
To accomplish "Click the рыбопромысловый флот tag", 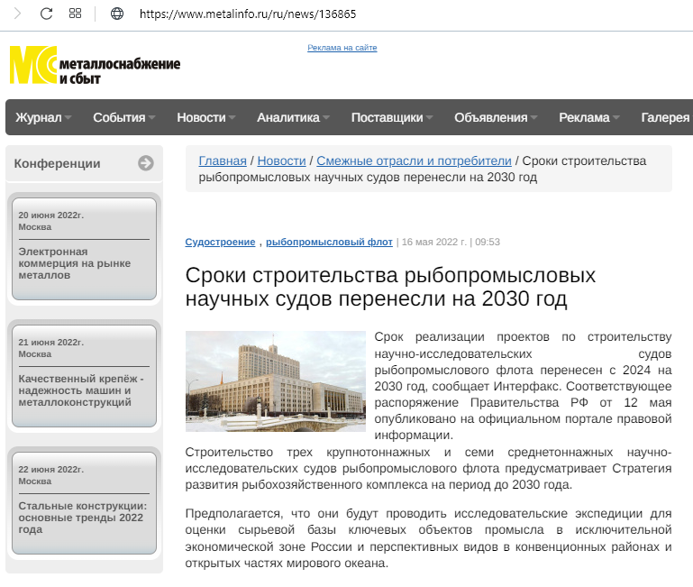I will click(329, 242).
